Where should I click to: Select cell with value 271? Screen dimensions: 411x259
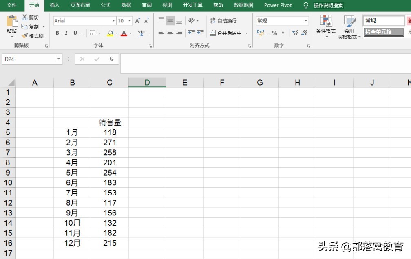(110, 143)
